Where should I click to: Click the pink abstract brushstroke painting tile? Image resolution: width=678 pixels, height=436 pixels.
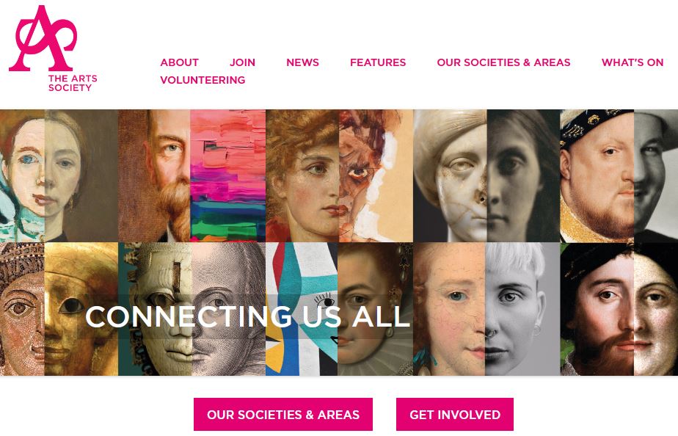[228, 175]
